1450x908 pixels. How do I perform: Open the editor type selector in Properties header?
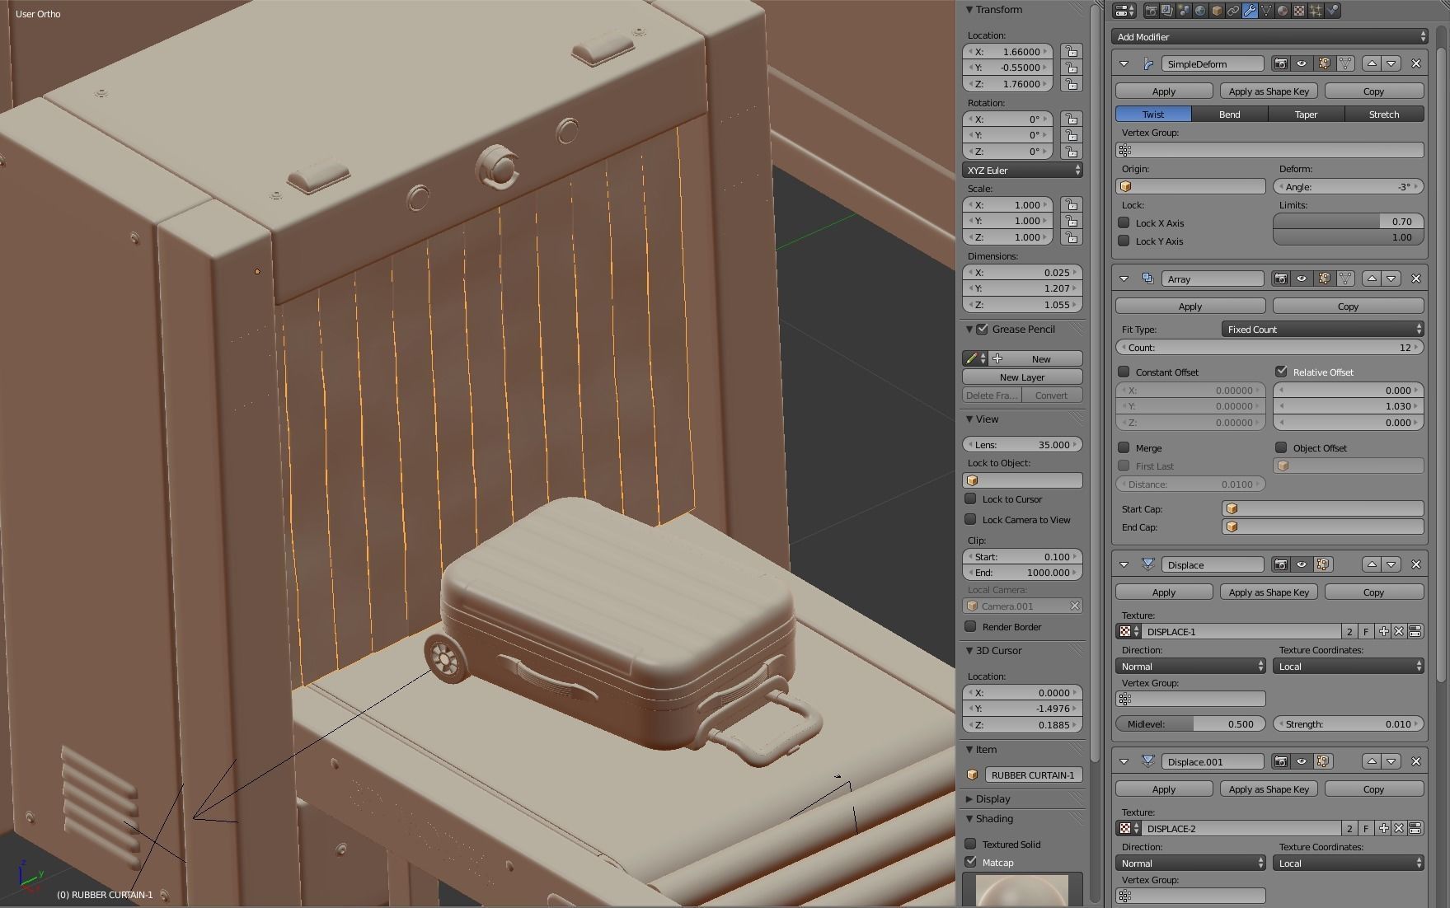click(x=1124, y=11)
